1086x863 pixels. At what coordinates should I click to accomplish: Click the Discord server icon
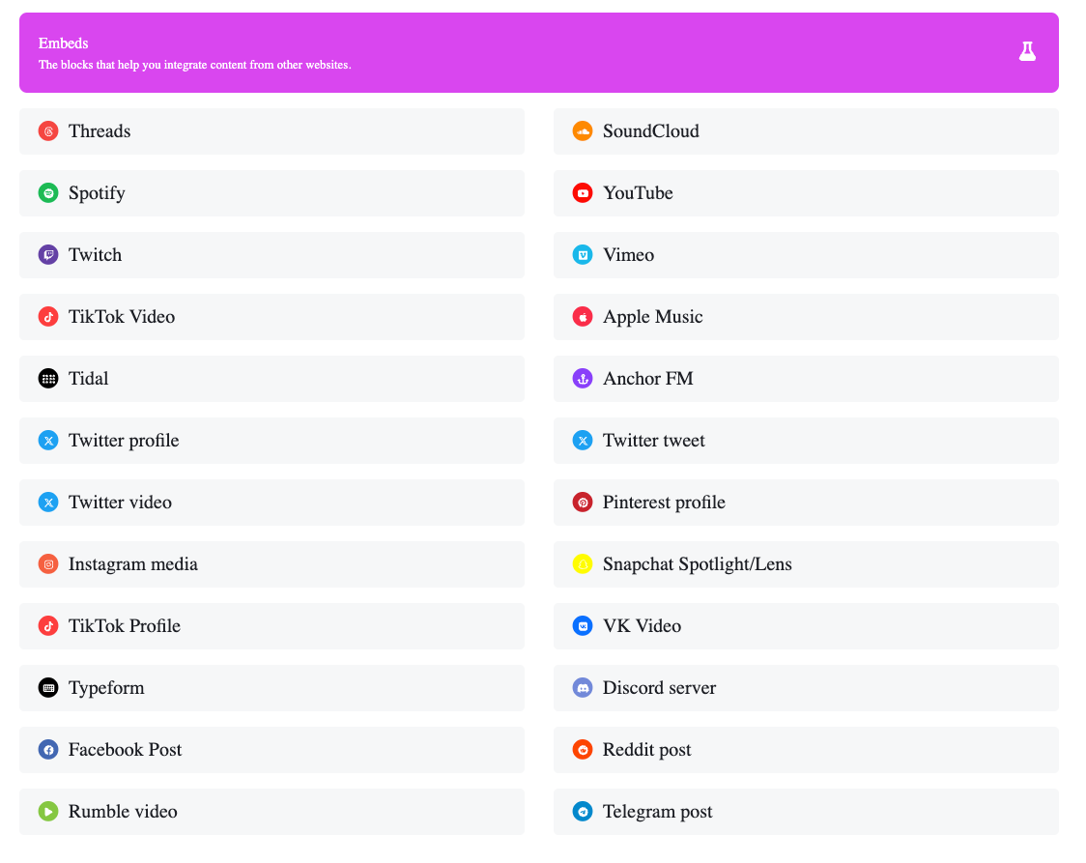[583, 688]
